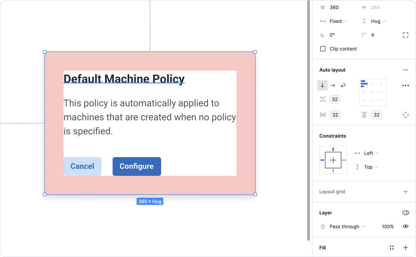Image resolution: width=416 pixels, height=257 pixels.
Task: Click canvas vertical scrollbar
Action: [308, 120]
